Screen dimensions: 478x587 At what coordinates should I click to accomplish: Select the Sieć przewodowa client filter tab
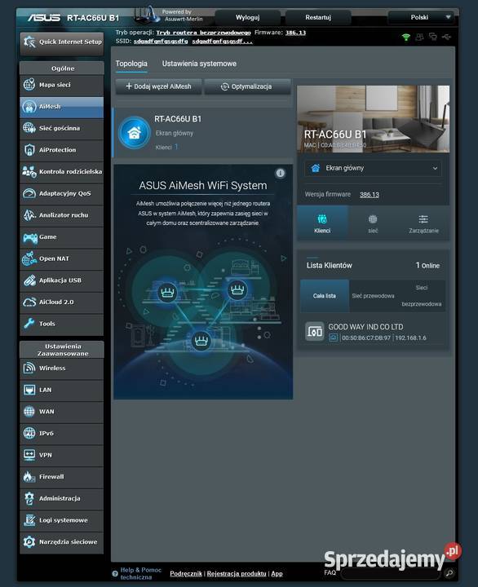pyautogui.click(x=373, y=296)
